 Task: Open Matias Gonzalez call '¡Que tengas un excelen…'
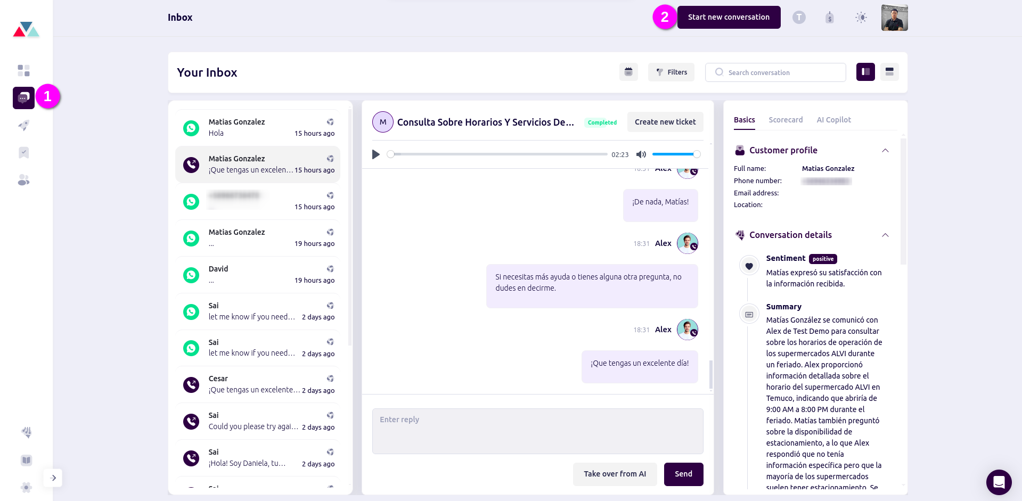click(258, 165)
